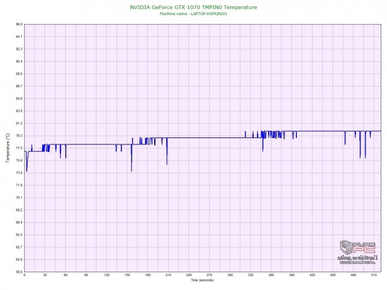This screenshot has width=387, height=290.
Task: Click the 210 seconds time tick
Action: (168, 275)
